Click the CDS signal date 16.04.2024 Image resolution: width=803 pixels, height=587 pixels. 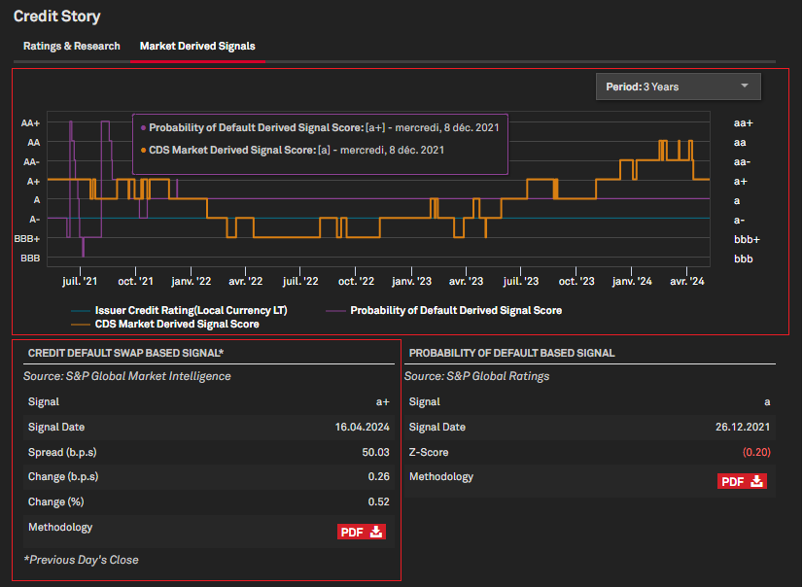click(x=363, y=427)
